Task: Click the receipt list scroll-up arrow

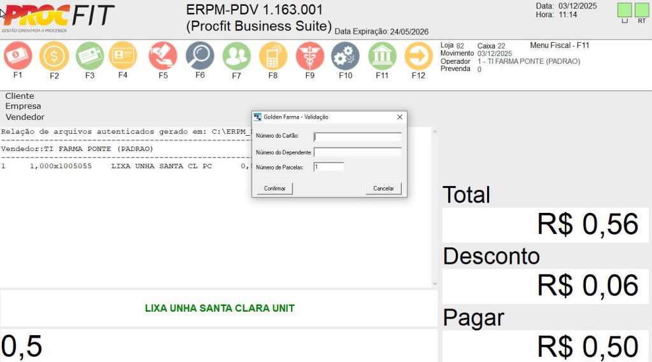Action: pyautogui.click(x=435, y=132)
